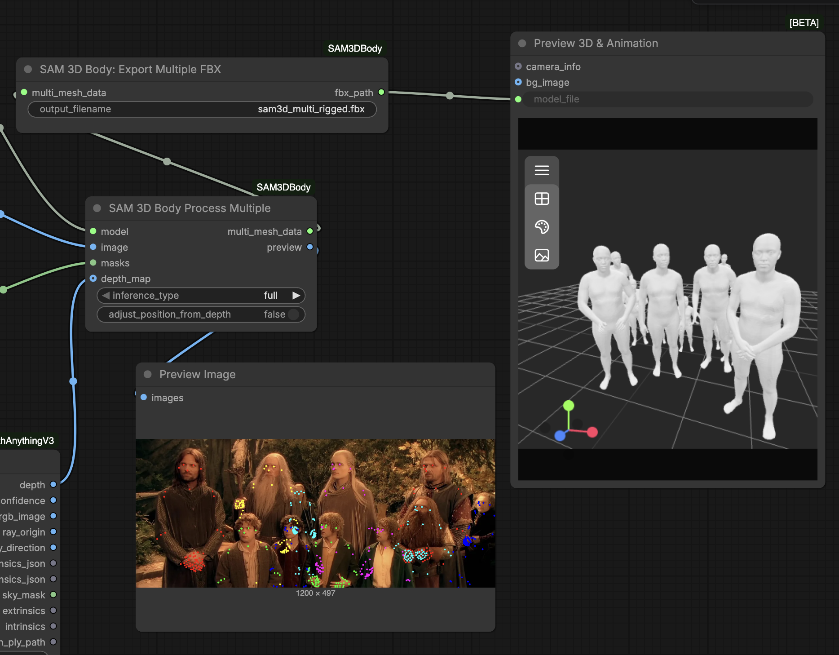Click the red X-axis gizmo handle
The image size is (839, 655).
[592, 432]
